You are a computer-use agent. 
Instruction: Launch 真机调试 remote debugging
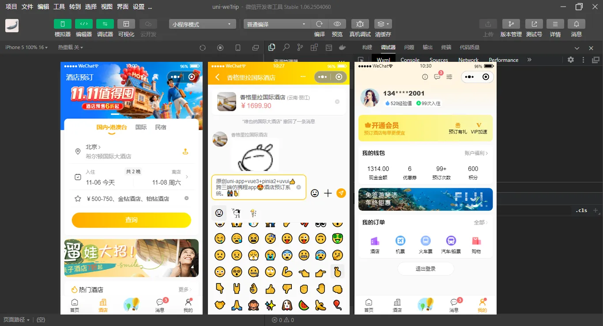coord(360,24)
